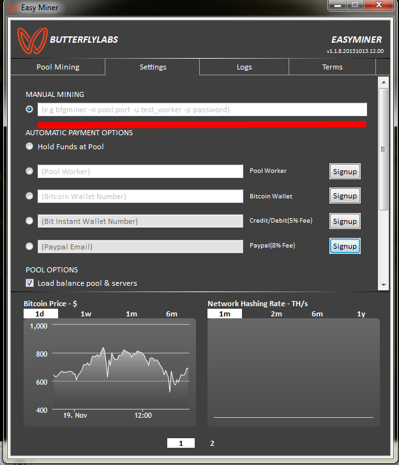Show Network Hashing Rate 2m range
399x465 pixels.
(276, 314)
